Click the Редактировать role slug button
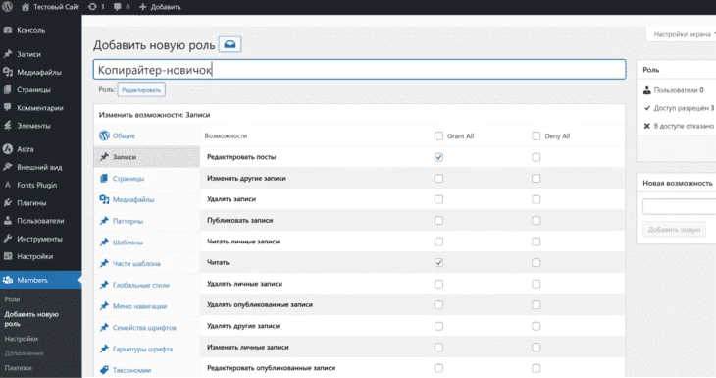 pos(141,90)
